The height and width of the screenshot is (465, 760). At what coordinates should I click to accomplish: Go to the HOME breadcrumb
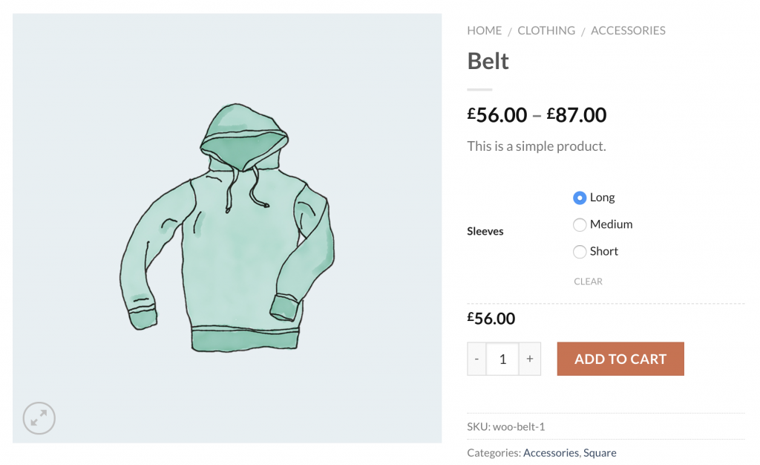point(484,30)
